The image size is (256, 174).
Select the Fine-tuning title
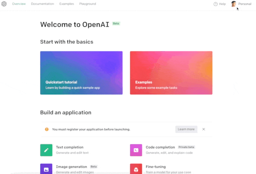[156, 167]
